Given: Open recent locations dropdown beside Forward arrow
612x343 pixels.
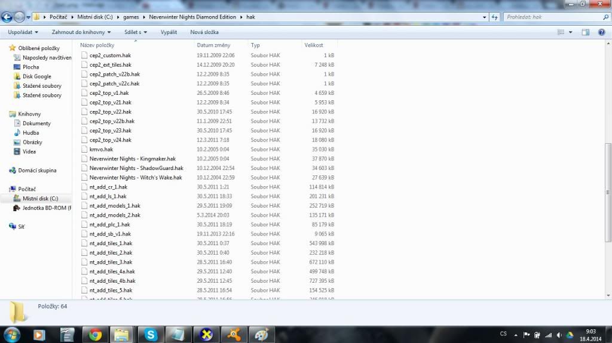Looking at the screenshot, I should [x=28, y=17].
